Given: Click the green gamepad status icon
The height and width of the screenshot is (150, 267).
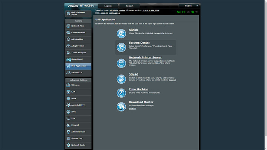Looking at the screenshot, I should click(184, 12).
